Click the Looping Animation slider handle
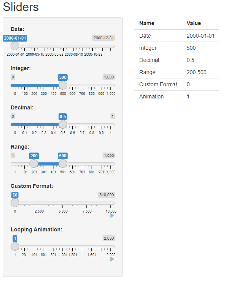226x291 pixels. tap(15, 246)
